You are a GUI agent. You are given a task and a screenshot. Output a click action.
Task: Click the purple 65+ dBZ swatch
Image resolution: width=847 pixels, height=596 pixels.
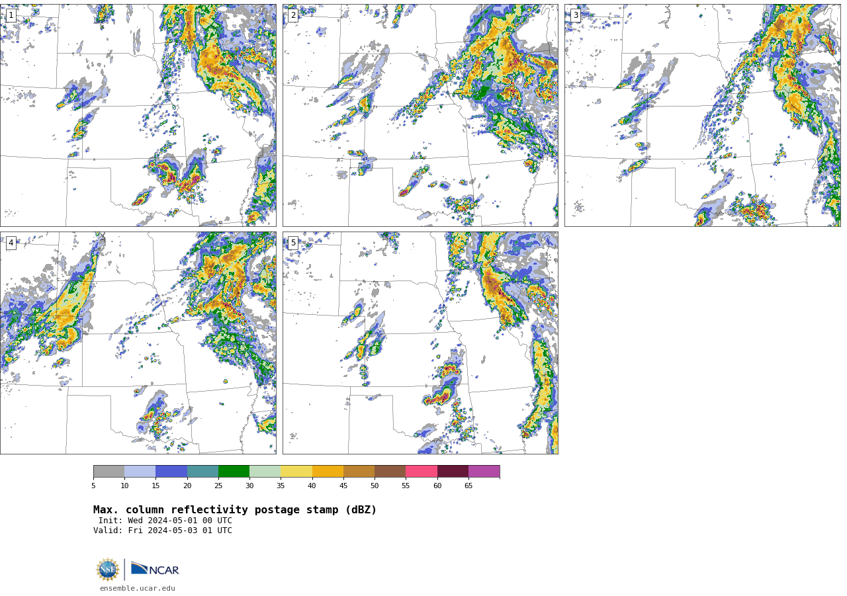pos(484,471)
